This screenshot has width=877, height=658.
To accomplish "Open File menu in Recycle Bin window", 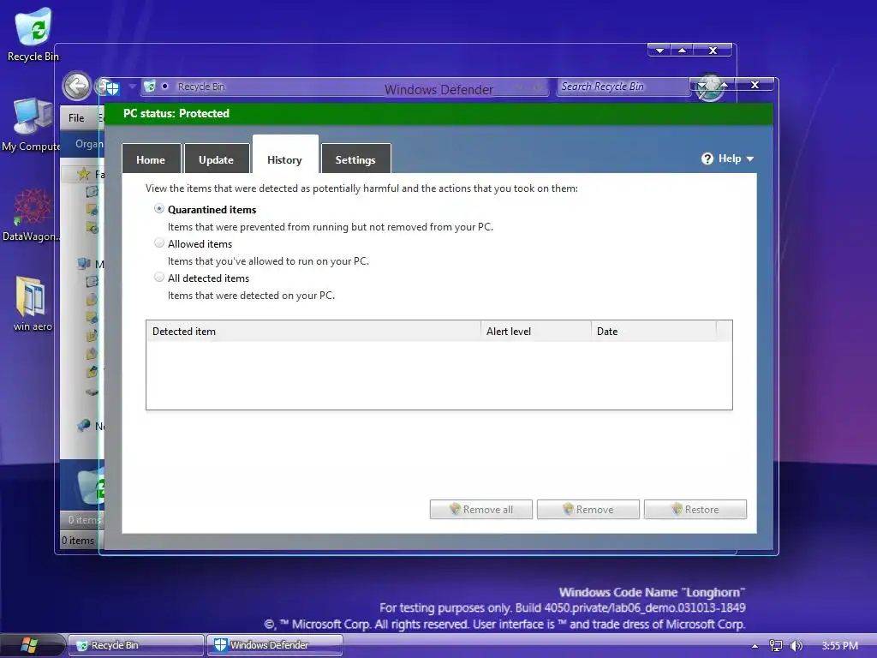I will click(76, 118).
